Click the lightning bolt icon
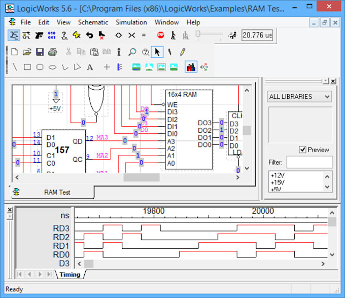The image size is (345, 298). (77, 35)
